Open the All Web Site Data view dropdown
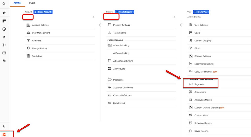Viewport: 251px width, 137px height. point(219,17)
